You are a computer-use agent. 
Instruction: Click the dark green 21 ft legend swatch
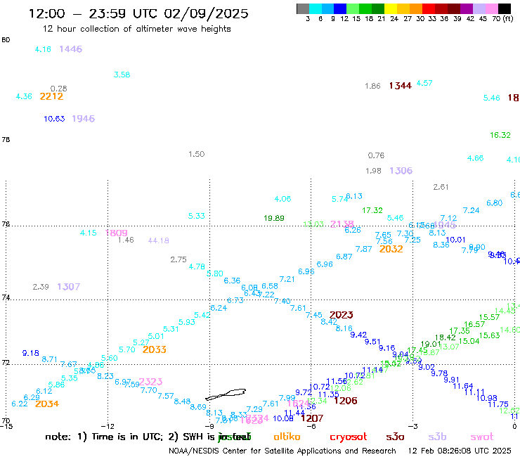point(378,8)
